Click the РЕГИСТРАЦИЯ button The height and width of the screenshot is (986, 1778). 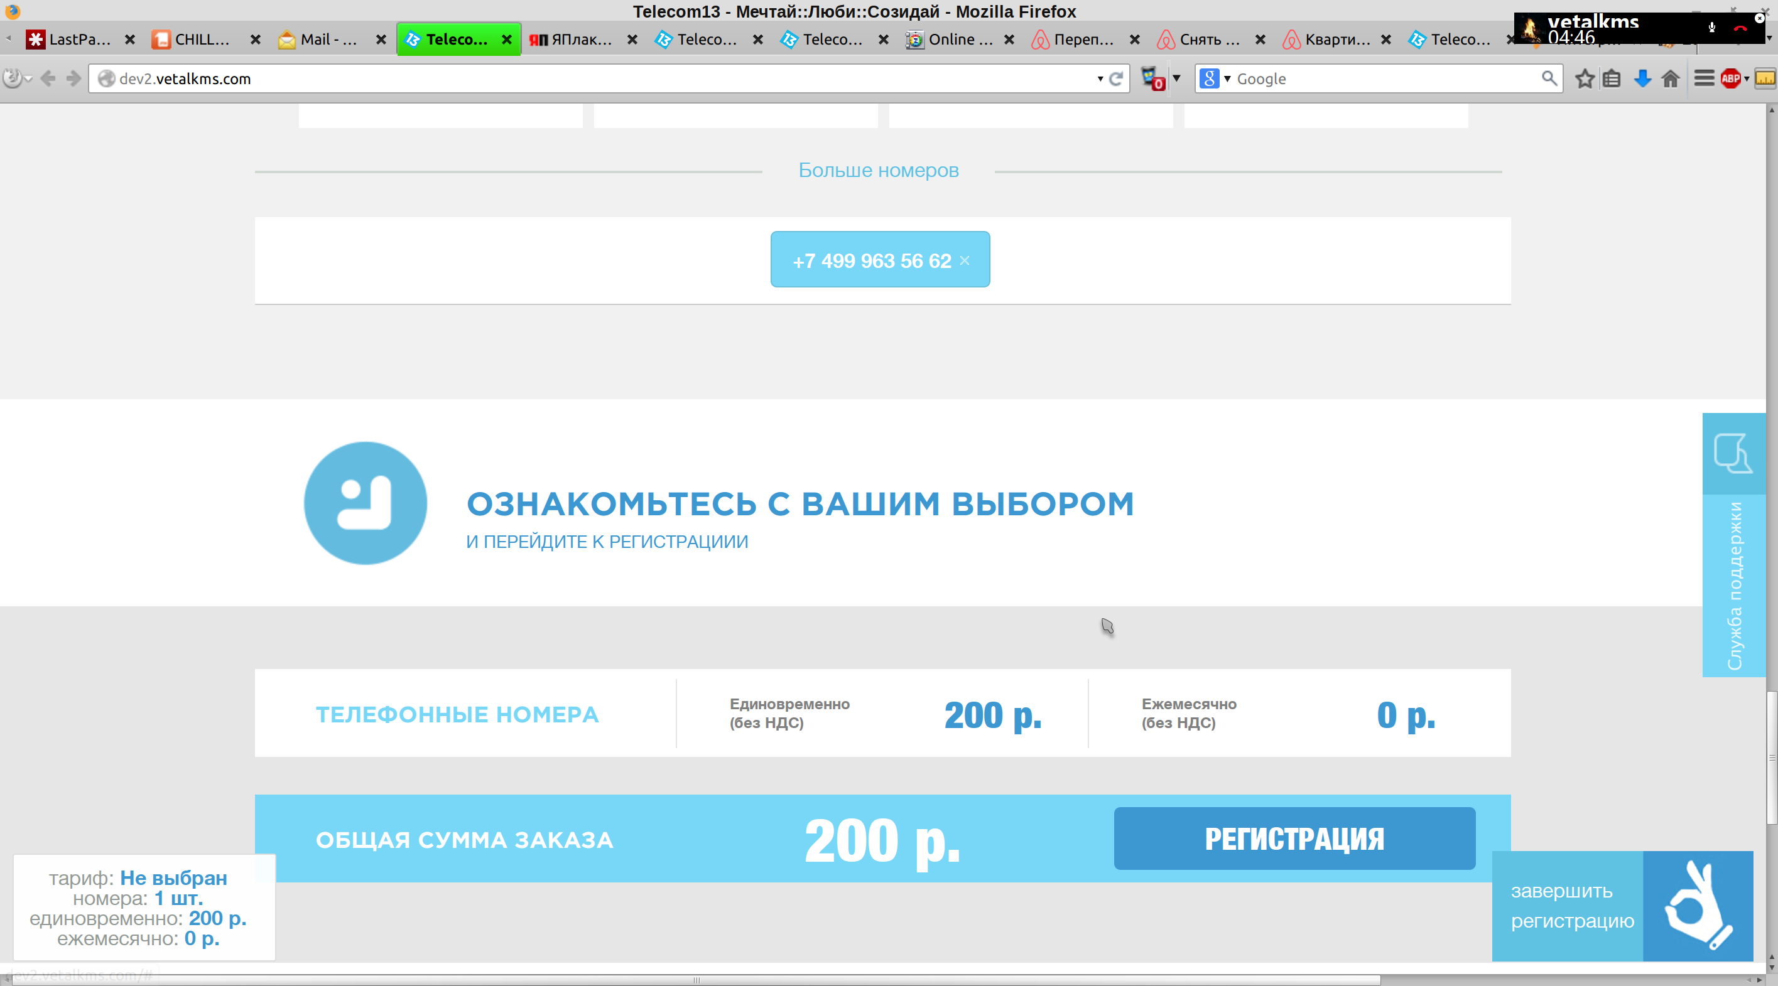(1294, 839)
